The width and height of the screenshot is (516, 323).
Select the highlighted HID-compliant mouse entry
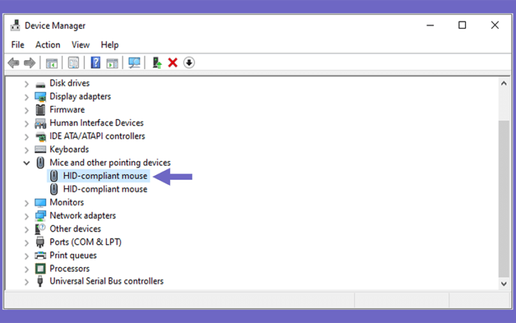coord(99,176)
